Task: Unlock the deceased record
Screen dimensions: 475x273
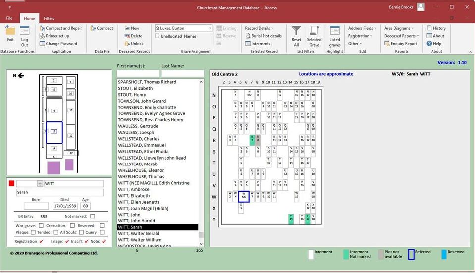Action: (x=134, y=43)
